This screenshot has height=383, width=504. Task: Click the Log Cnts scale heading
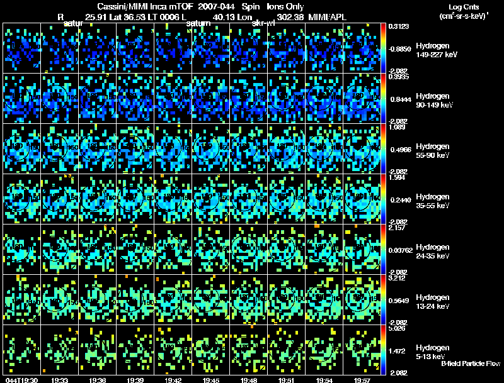click(x=464, y=7)
